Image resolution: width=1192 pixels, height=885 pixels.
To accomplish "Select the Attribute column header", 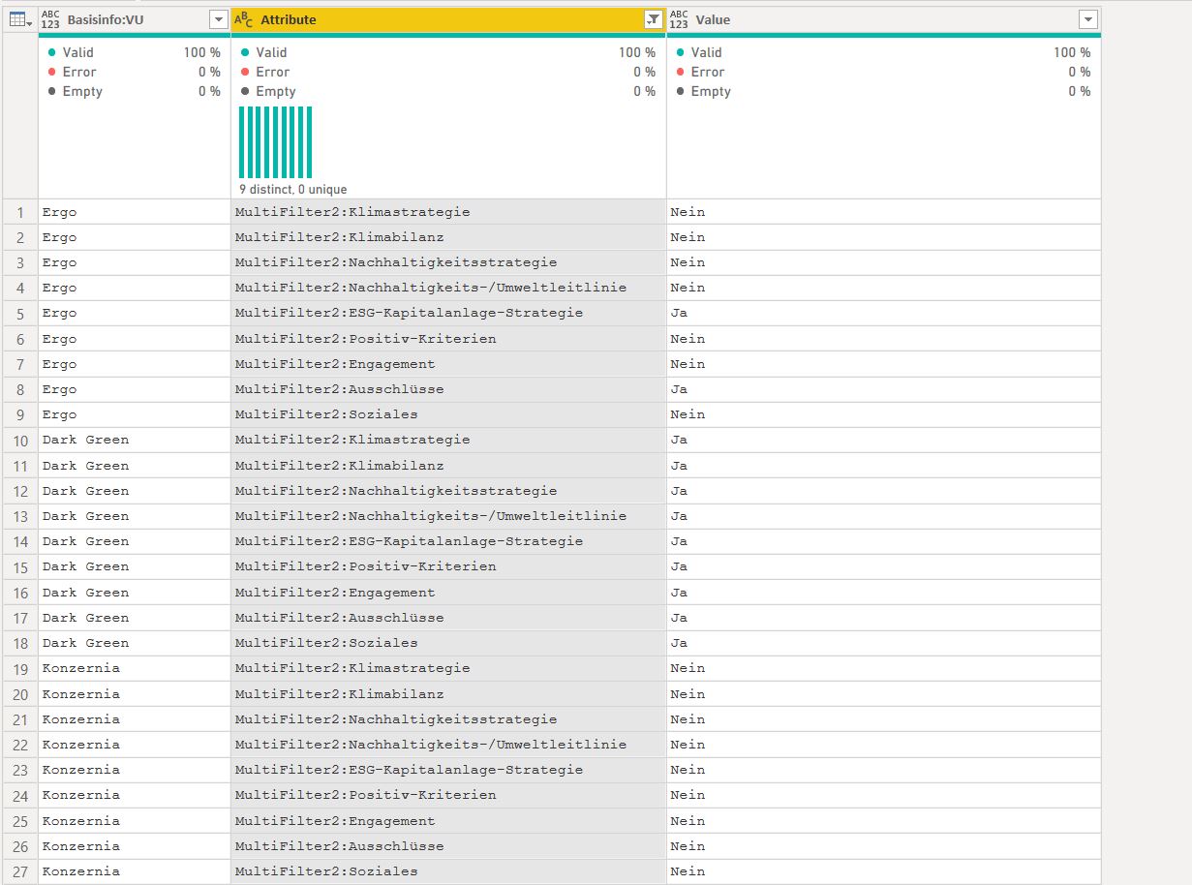I will (x=436, y=19).
